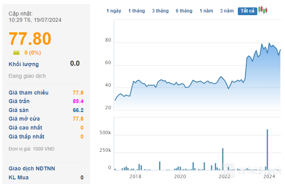View the '1 năm' chart range
Screen dimensions: 285x184
pos(206,11)
